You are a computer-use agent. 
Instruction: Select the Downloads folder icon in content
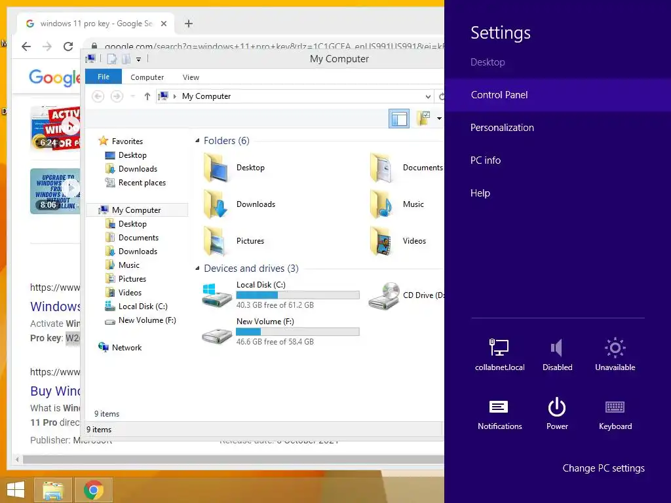(x=216, y=204)
